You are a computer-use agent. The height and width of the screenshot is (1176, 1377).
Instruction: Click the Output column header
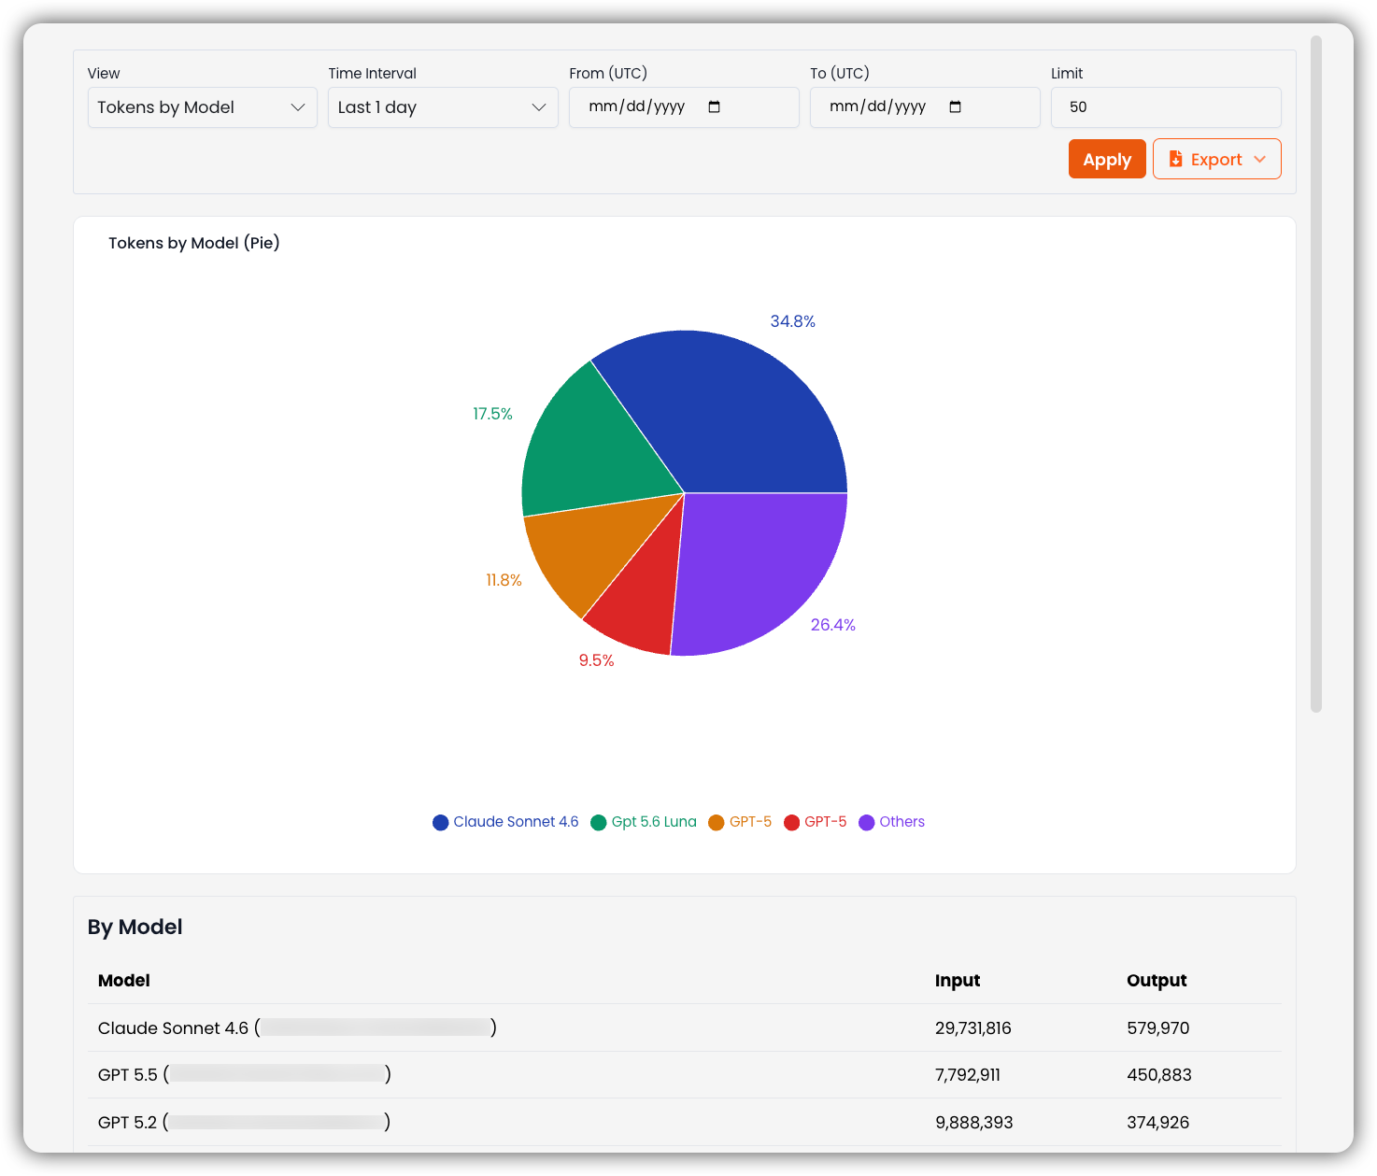pos(1157,980)
